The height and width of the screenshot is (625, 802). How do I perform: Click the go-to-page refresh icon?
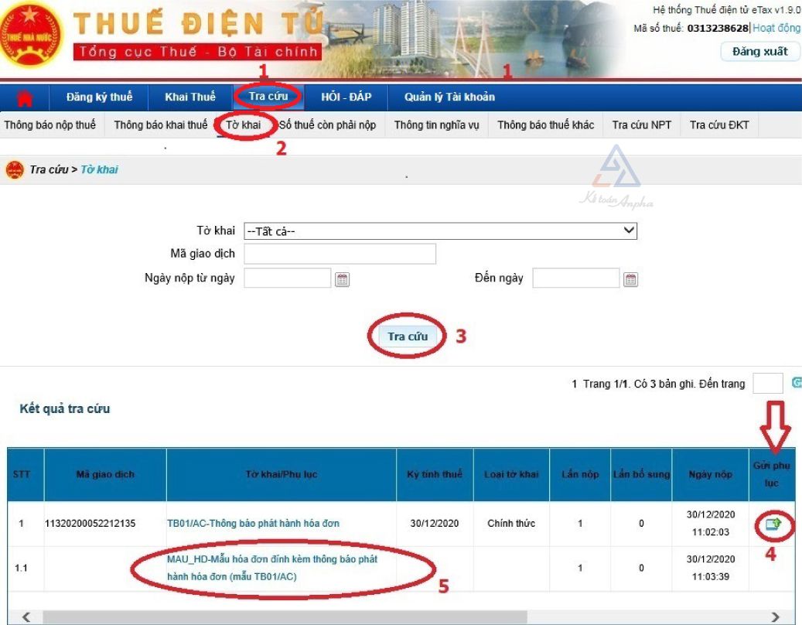796,383
